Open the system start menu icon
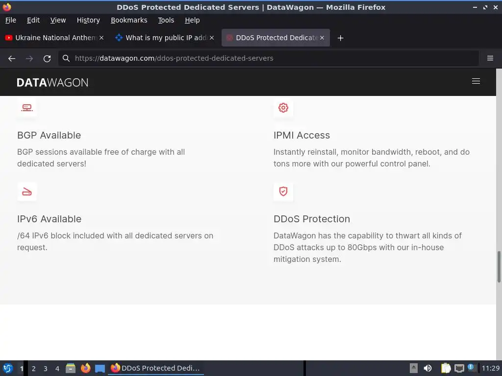The image size is (502, 376). point(8,368)
